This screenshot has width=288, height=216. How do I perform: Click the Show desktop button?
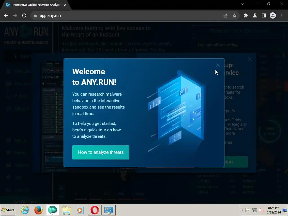click(285, 210)
